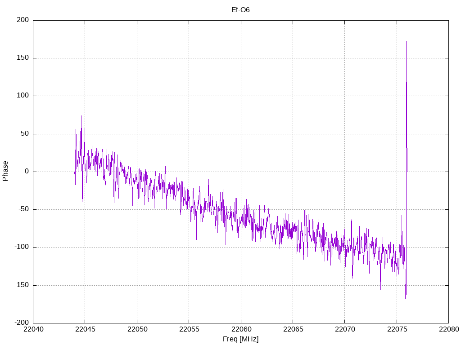Click the y-axis tick label -100
The height and width of the screenshot is (345, 461).
click(22, 247)
